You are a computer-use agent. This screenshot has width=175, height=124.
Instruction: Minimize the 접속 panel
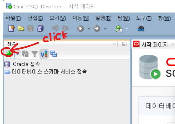pyautogui.click(x=124, y=44)
